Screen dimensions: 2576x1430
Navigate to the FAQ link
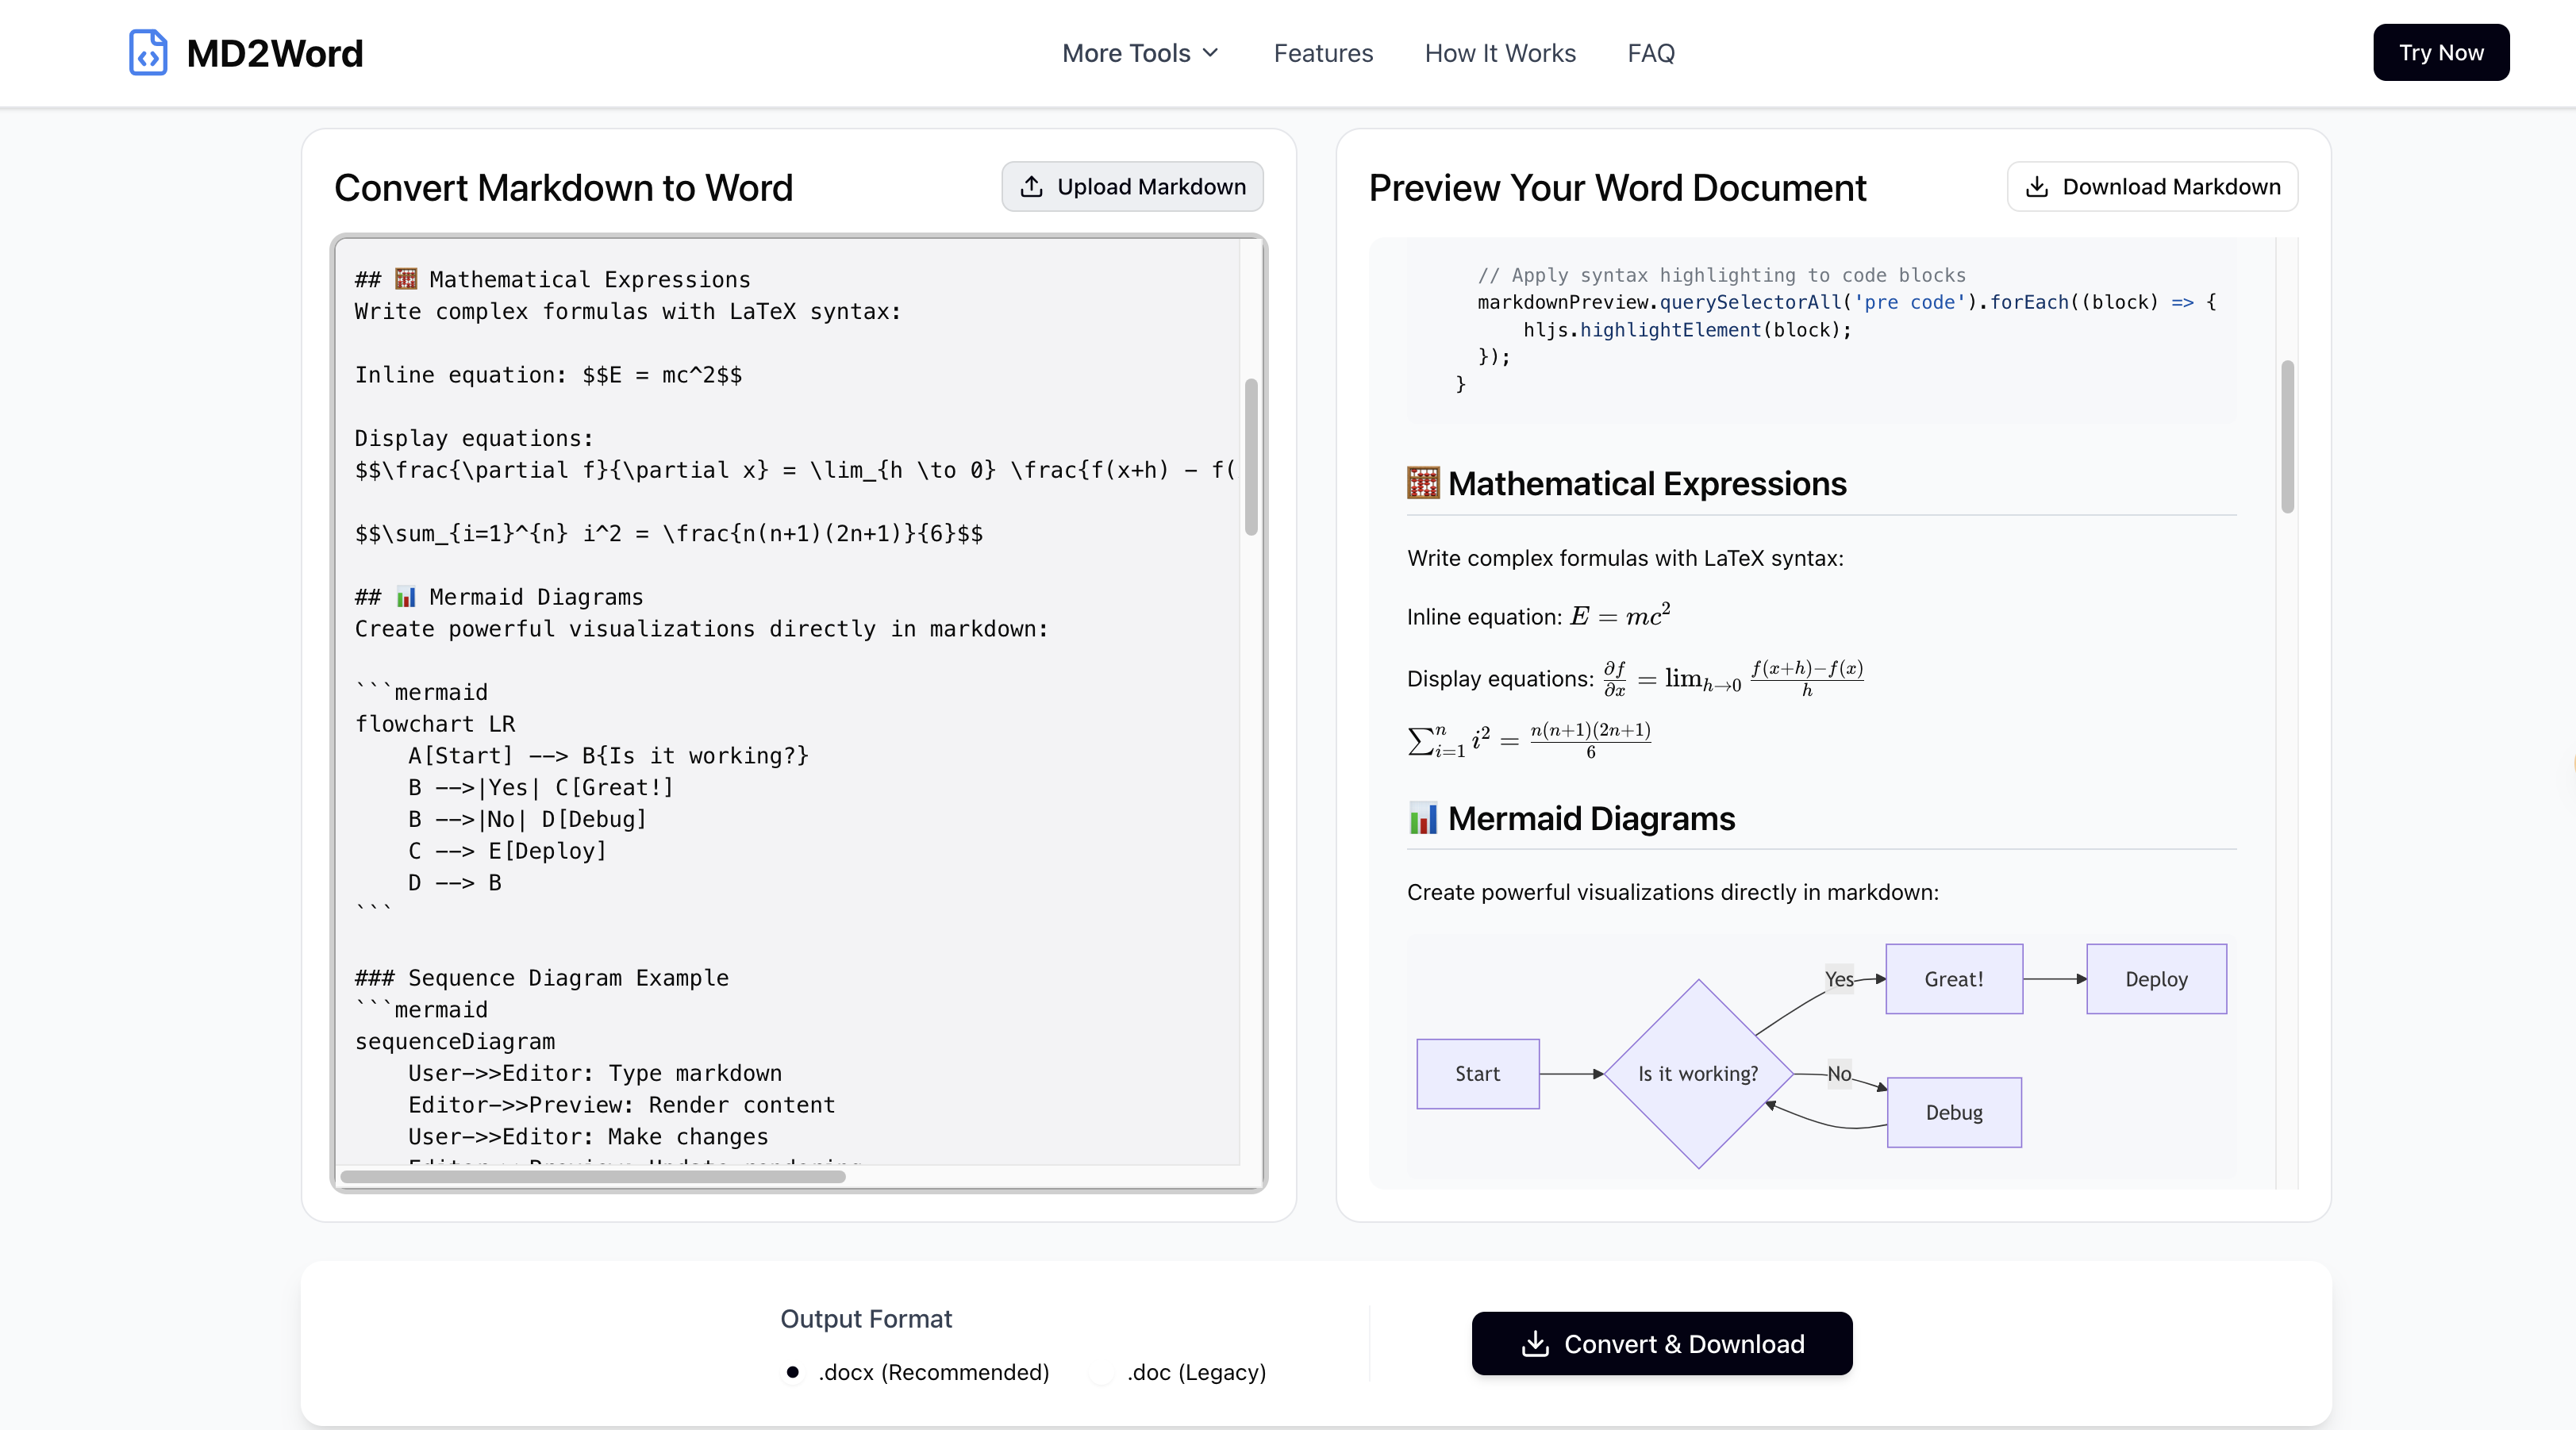pyautogui.click(x=1650, y=53)
